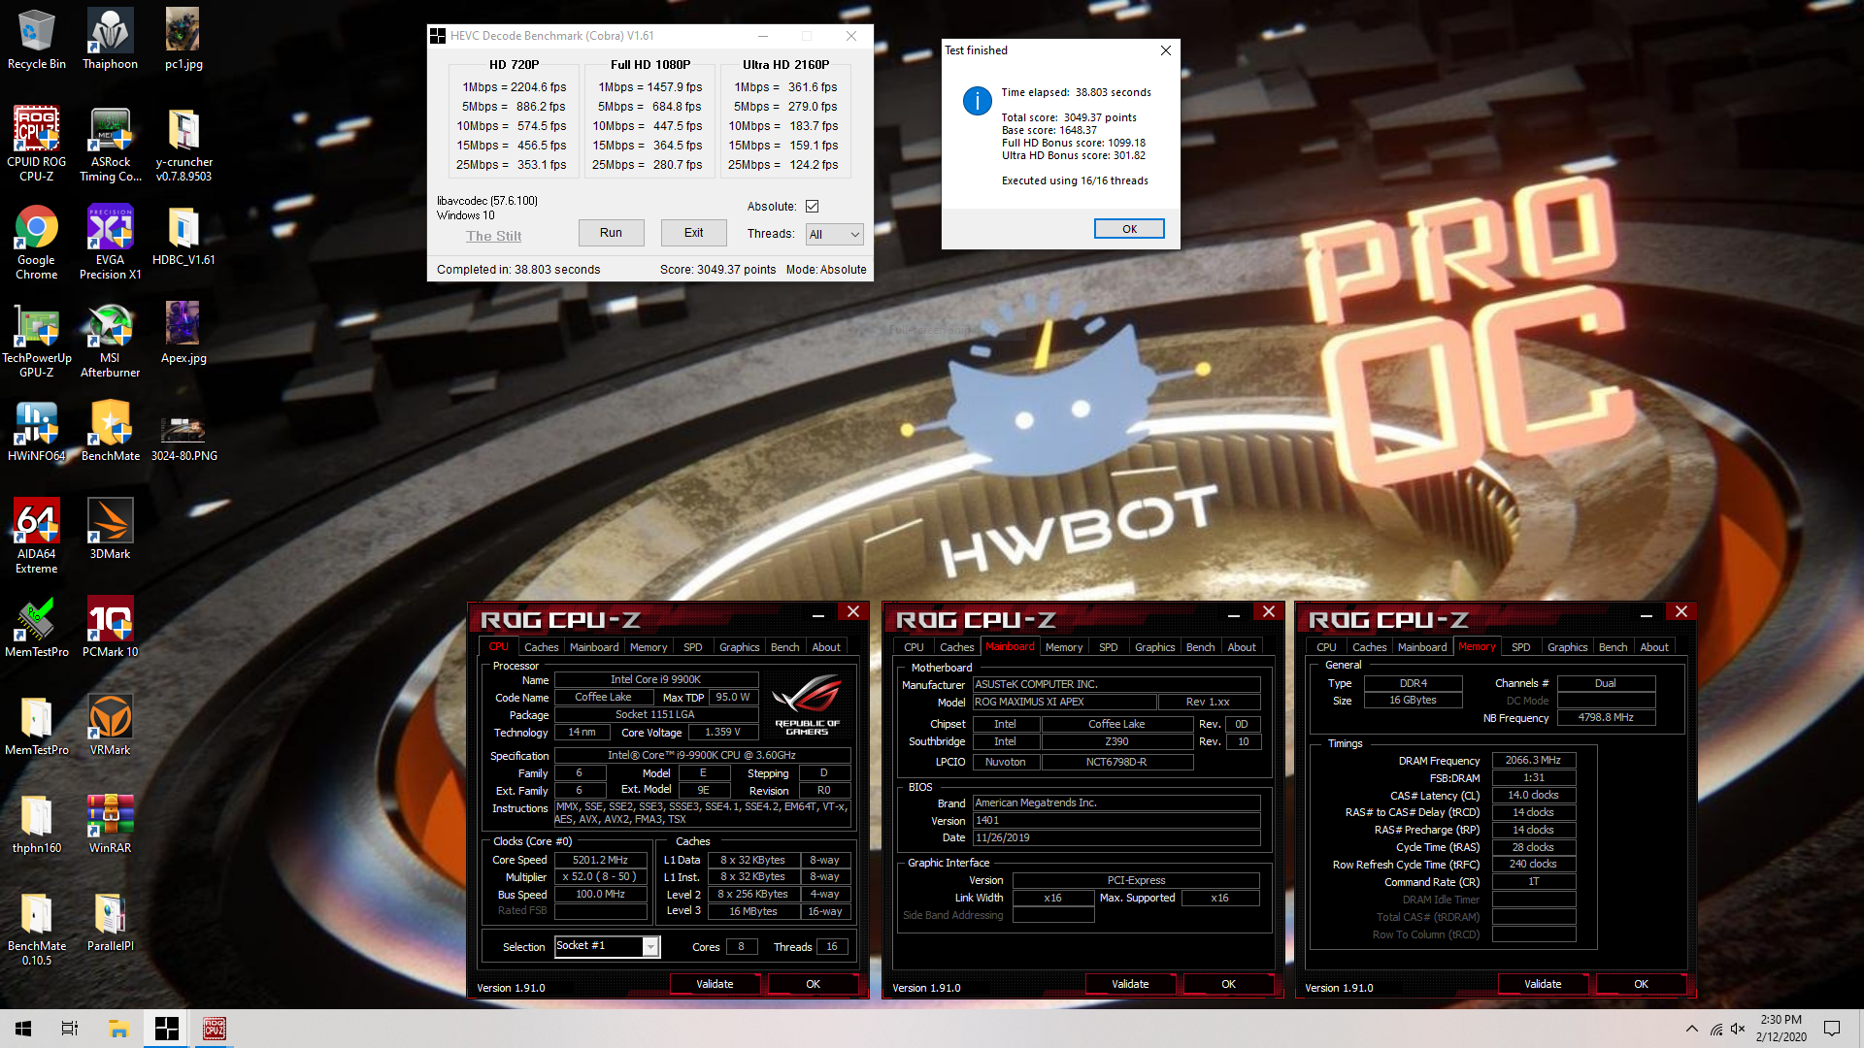
Task: Open MSI Afterburner shortcut
Action: pos(110,341)
